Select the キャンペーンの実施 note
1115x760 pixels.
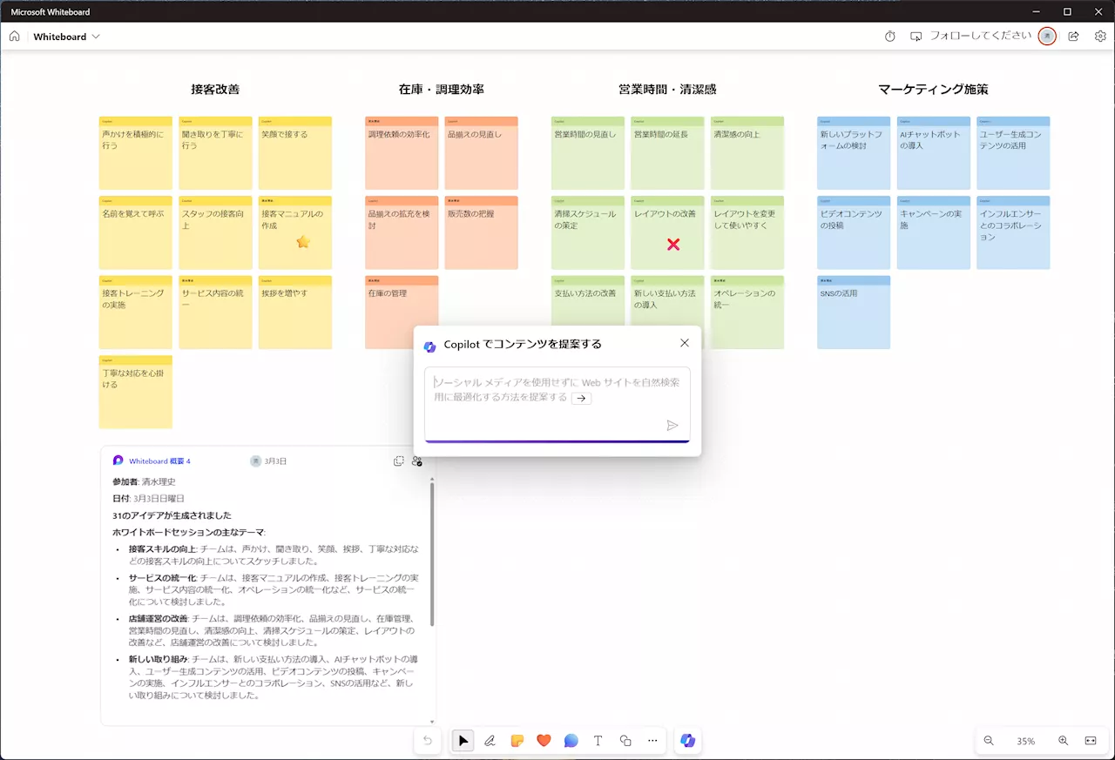[934, 232]
